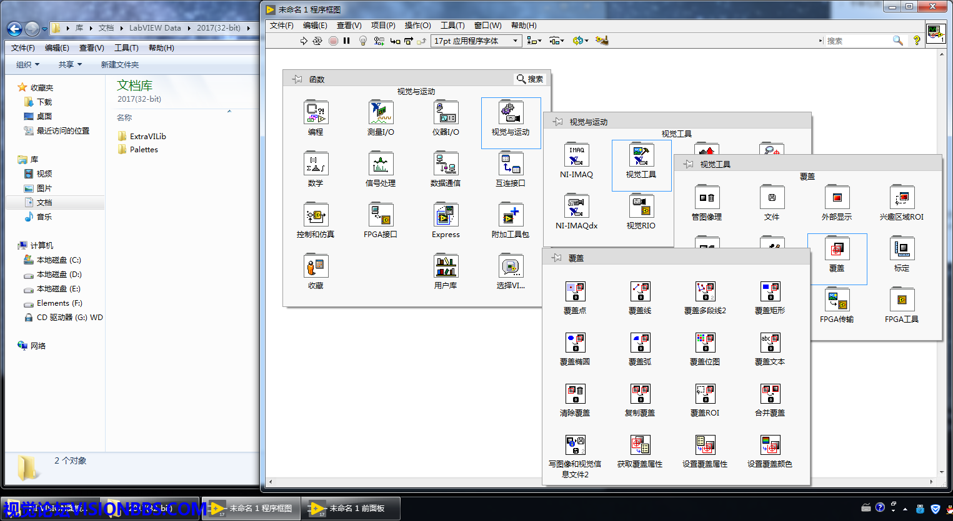Toggle highlight execution light bulb

(362, 41)
